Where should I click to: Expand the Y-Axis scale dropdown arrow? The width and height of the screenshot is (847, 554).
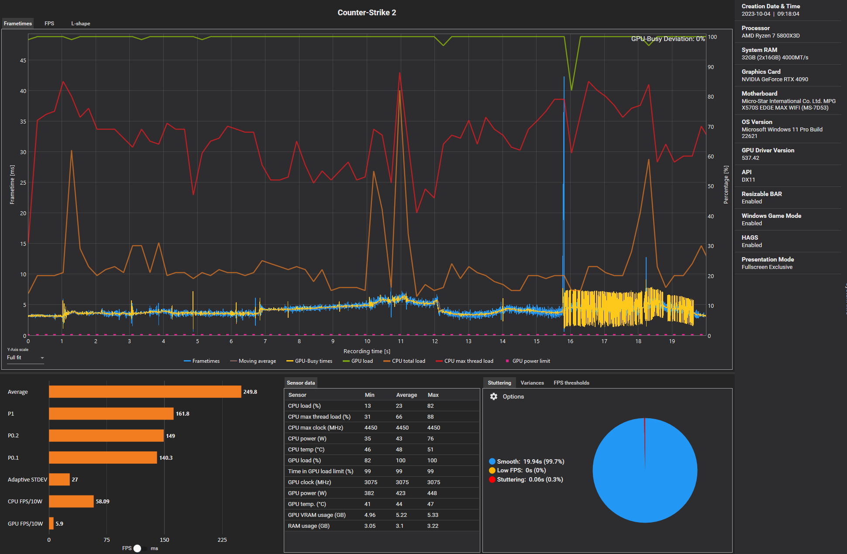pyautogui.click(x=42, y=358)
